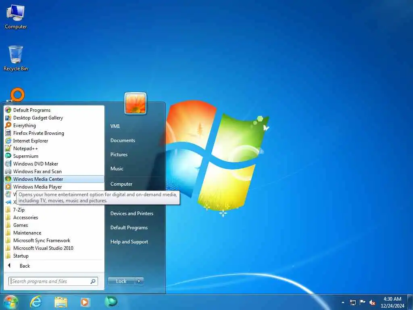Screen dimensions: 413x310
Task: Click the Firefox Private Browsing icon
Action: coord(8,133)
